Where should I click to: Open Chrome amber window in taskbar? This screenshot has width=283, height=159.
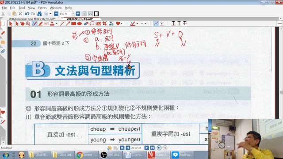[87, 155]
